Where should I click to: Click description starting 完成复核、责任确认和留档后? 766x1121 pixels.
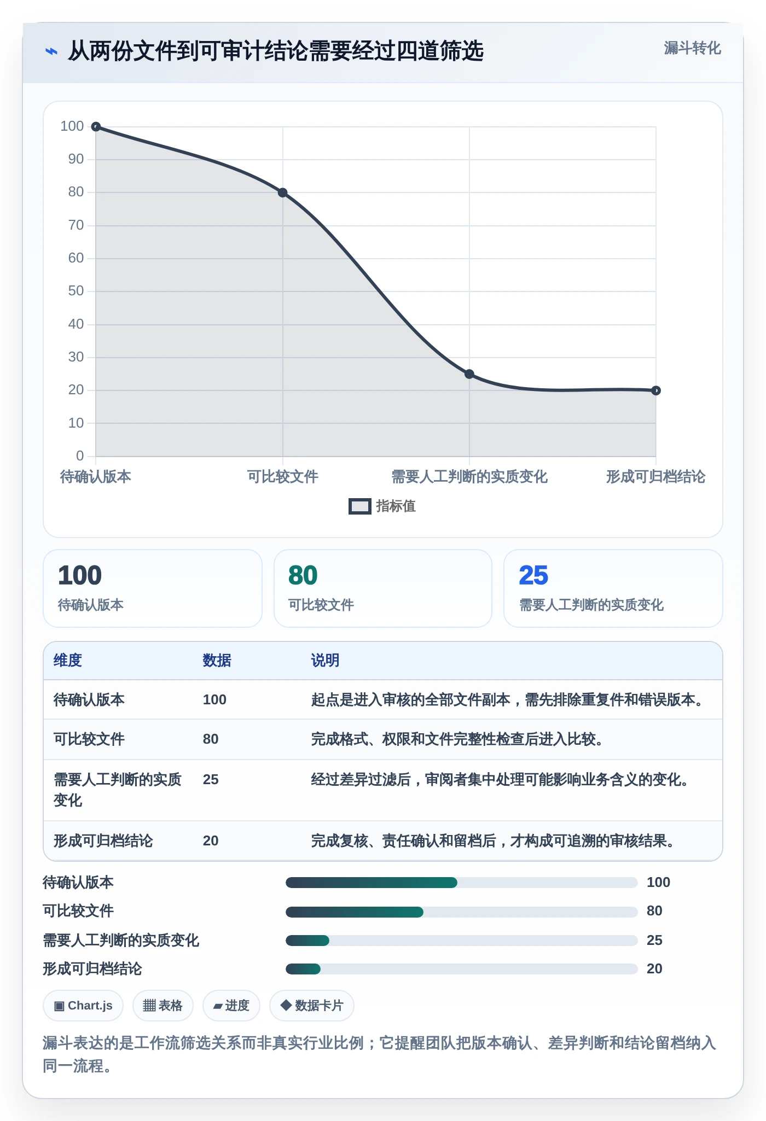[x=495, y=841]
